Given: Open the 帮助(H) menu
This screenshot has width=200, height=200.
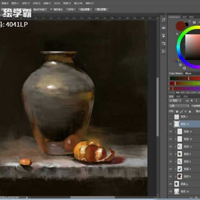Looking at the screenshot, I should coord(90,3).
